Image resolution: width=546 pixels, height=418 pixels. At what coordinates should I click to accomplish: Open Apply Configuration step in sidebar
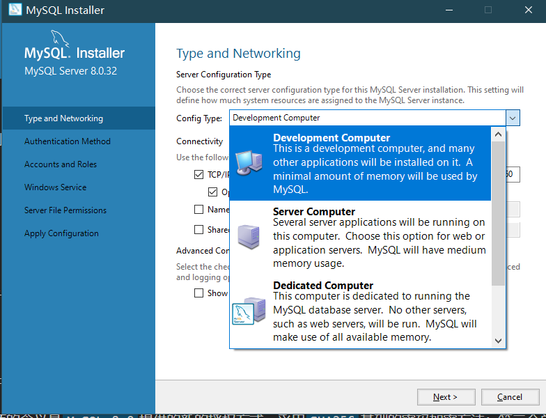pyautogui.click(x=79, y=233)
